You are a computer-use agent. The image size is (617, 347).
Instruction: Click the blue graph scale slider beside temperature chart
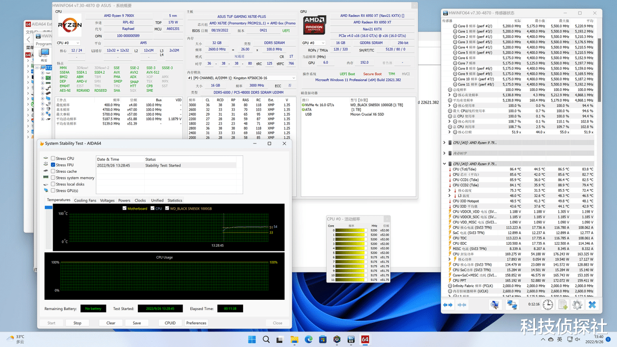point(49,207)
